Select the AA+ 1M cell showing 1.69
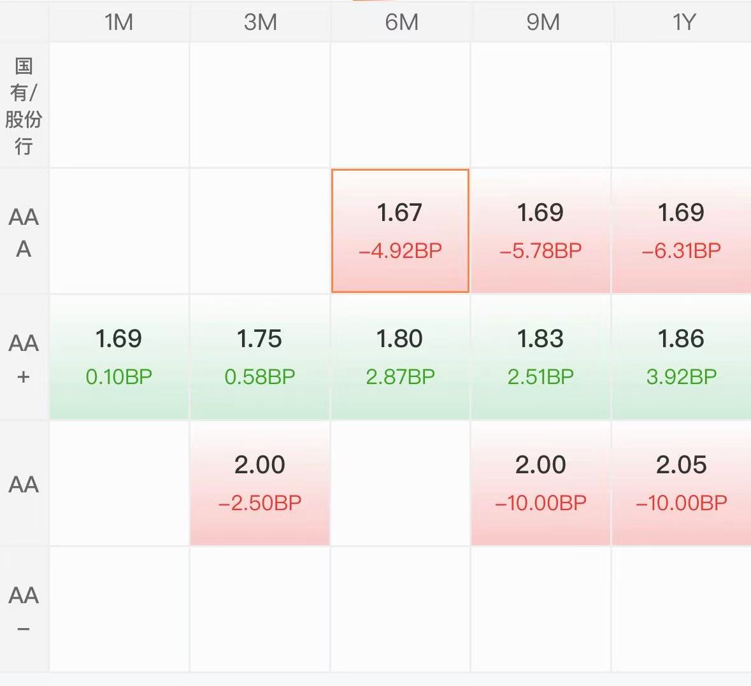The width and height of the screenshot is (751, 686). 119,357
